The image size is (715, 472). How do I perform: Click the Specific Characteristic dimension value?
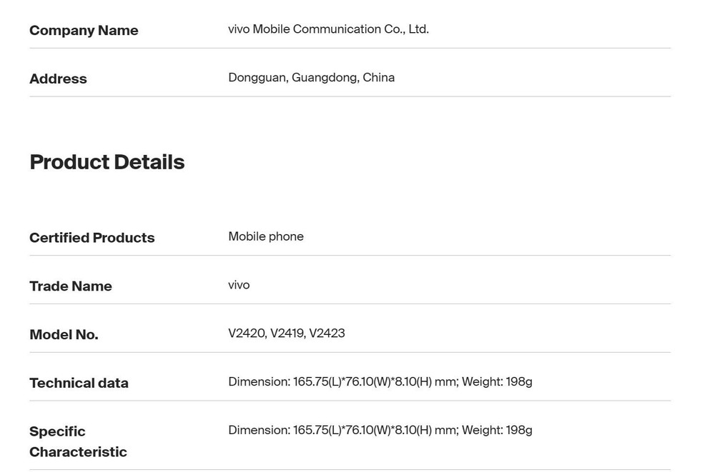point(342,430)
